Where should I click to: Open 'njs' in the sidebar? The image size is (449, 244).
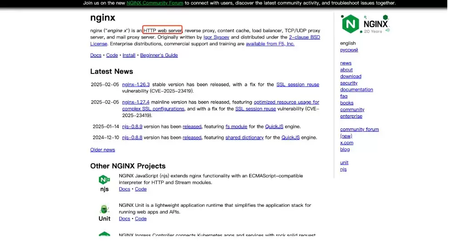(x=343, y=169)
